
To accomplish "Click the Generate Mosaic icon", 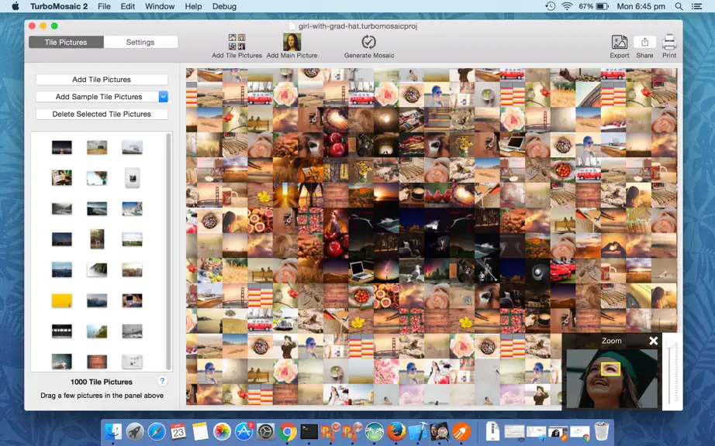I will [368, 42].
